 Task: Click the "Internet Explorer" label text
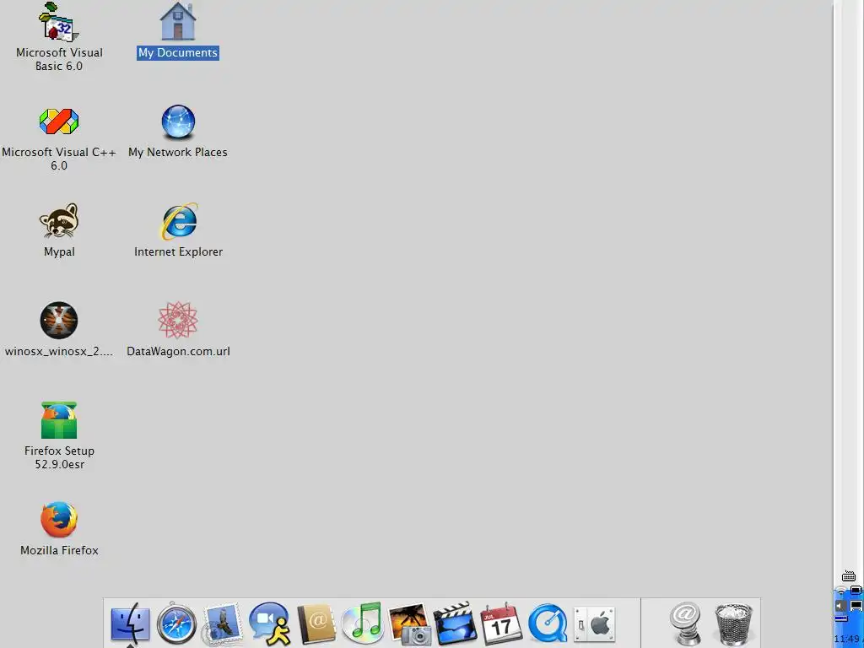coord(179,251)
